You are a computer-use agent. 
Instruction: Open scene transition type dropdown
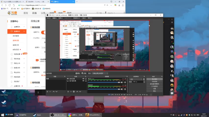pyautogui.click(x=136, y=79)
